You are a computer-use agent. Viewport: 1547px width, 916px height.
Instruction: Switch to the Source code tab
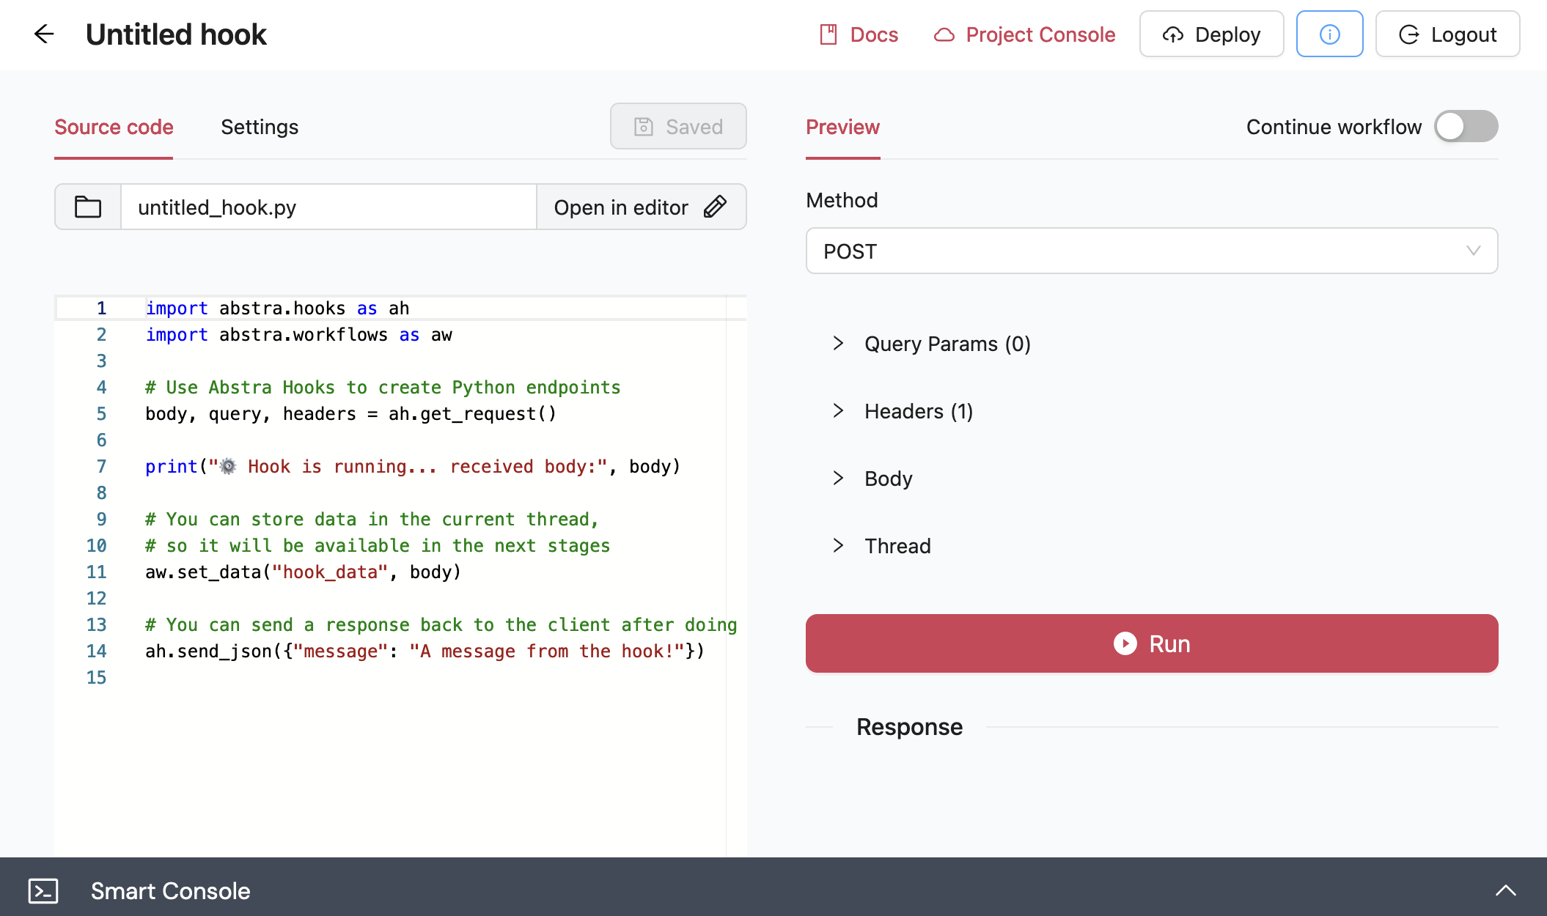[114, 127]
